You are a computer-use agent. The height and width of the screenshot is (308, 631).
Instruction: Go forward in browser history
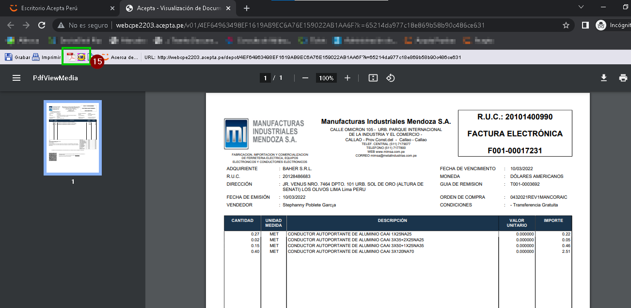(26, 25)
